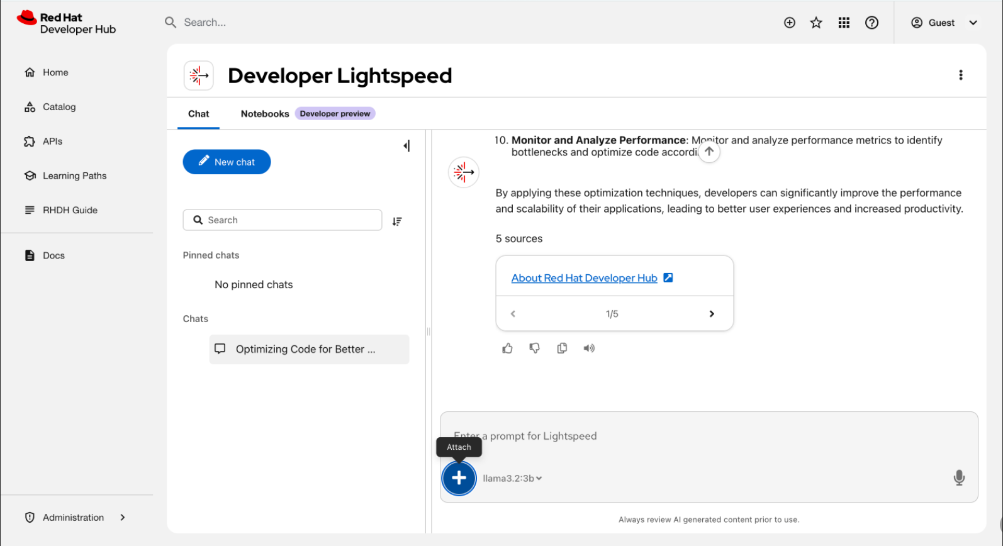Viewport: 1003px width, 546px height.
Task: Click the '1/5' source counter
Action: (612, 314)
